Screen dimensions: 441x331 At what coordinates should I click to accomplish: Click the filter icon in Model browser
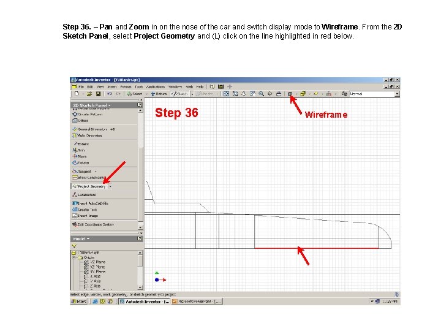[x=74, y=246]
